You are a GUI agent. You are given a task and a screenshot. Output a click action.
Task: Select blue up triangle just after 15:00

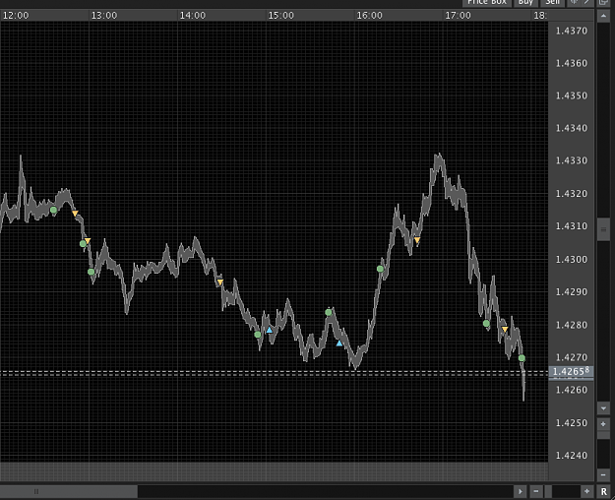point(270,330)
